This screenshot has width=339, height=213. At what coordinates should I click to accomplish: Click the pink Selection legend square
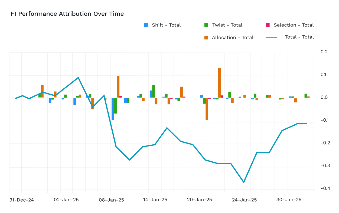click(268, 25)
